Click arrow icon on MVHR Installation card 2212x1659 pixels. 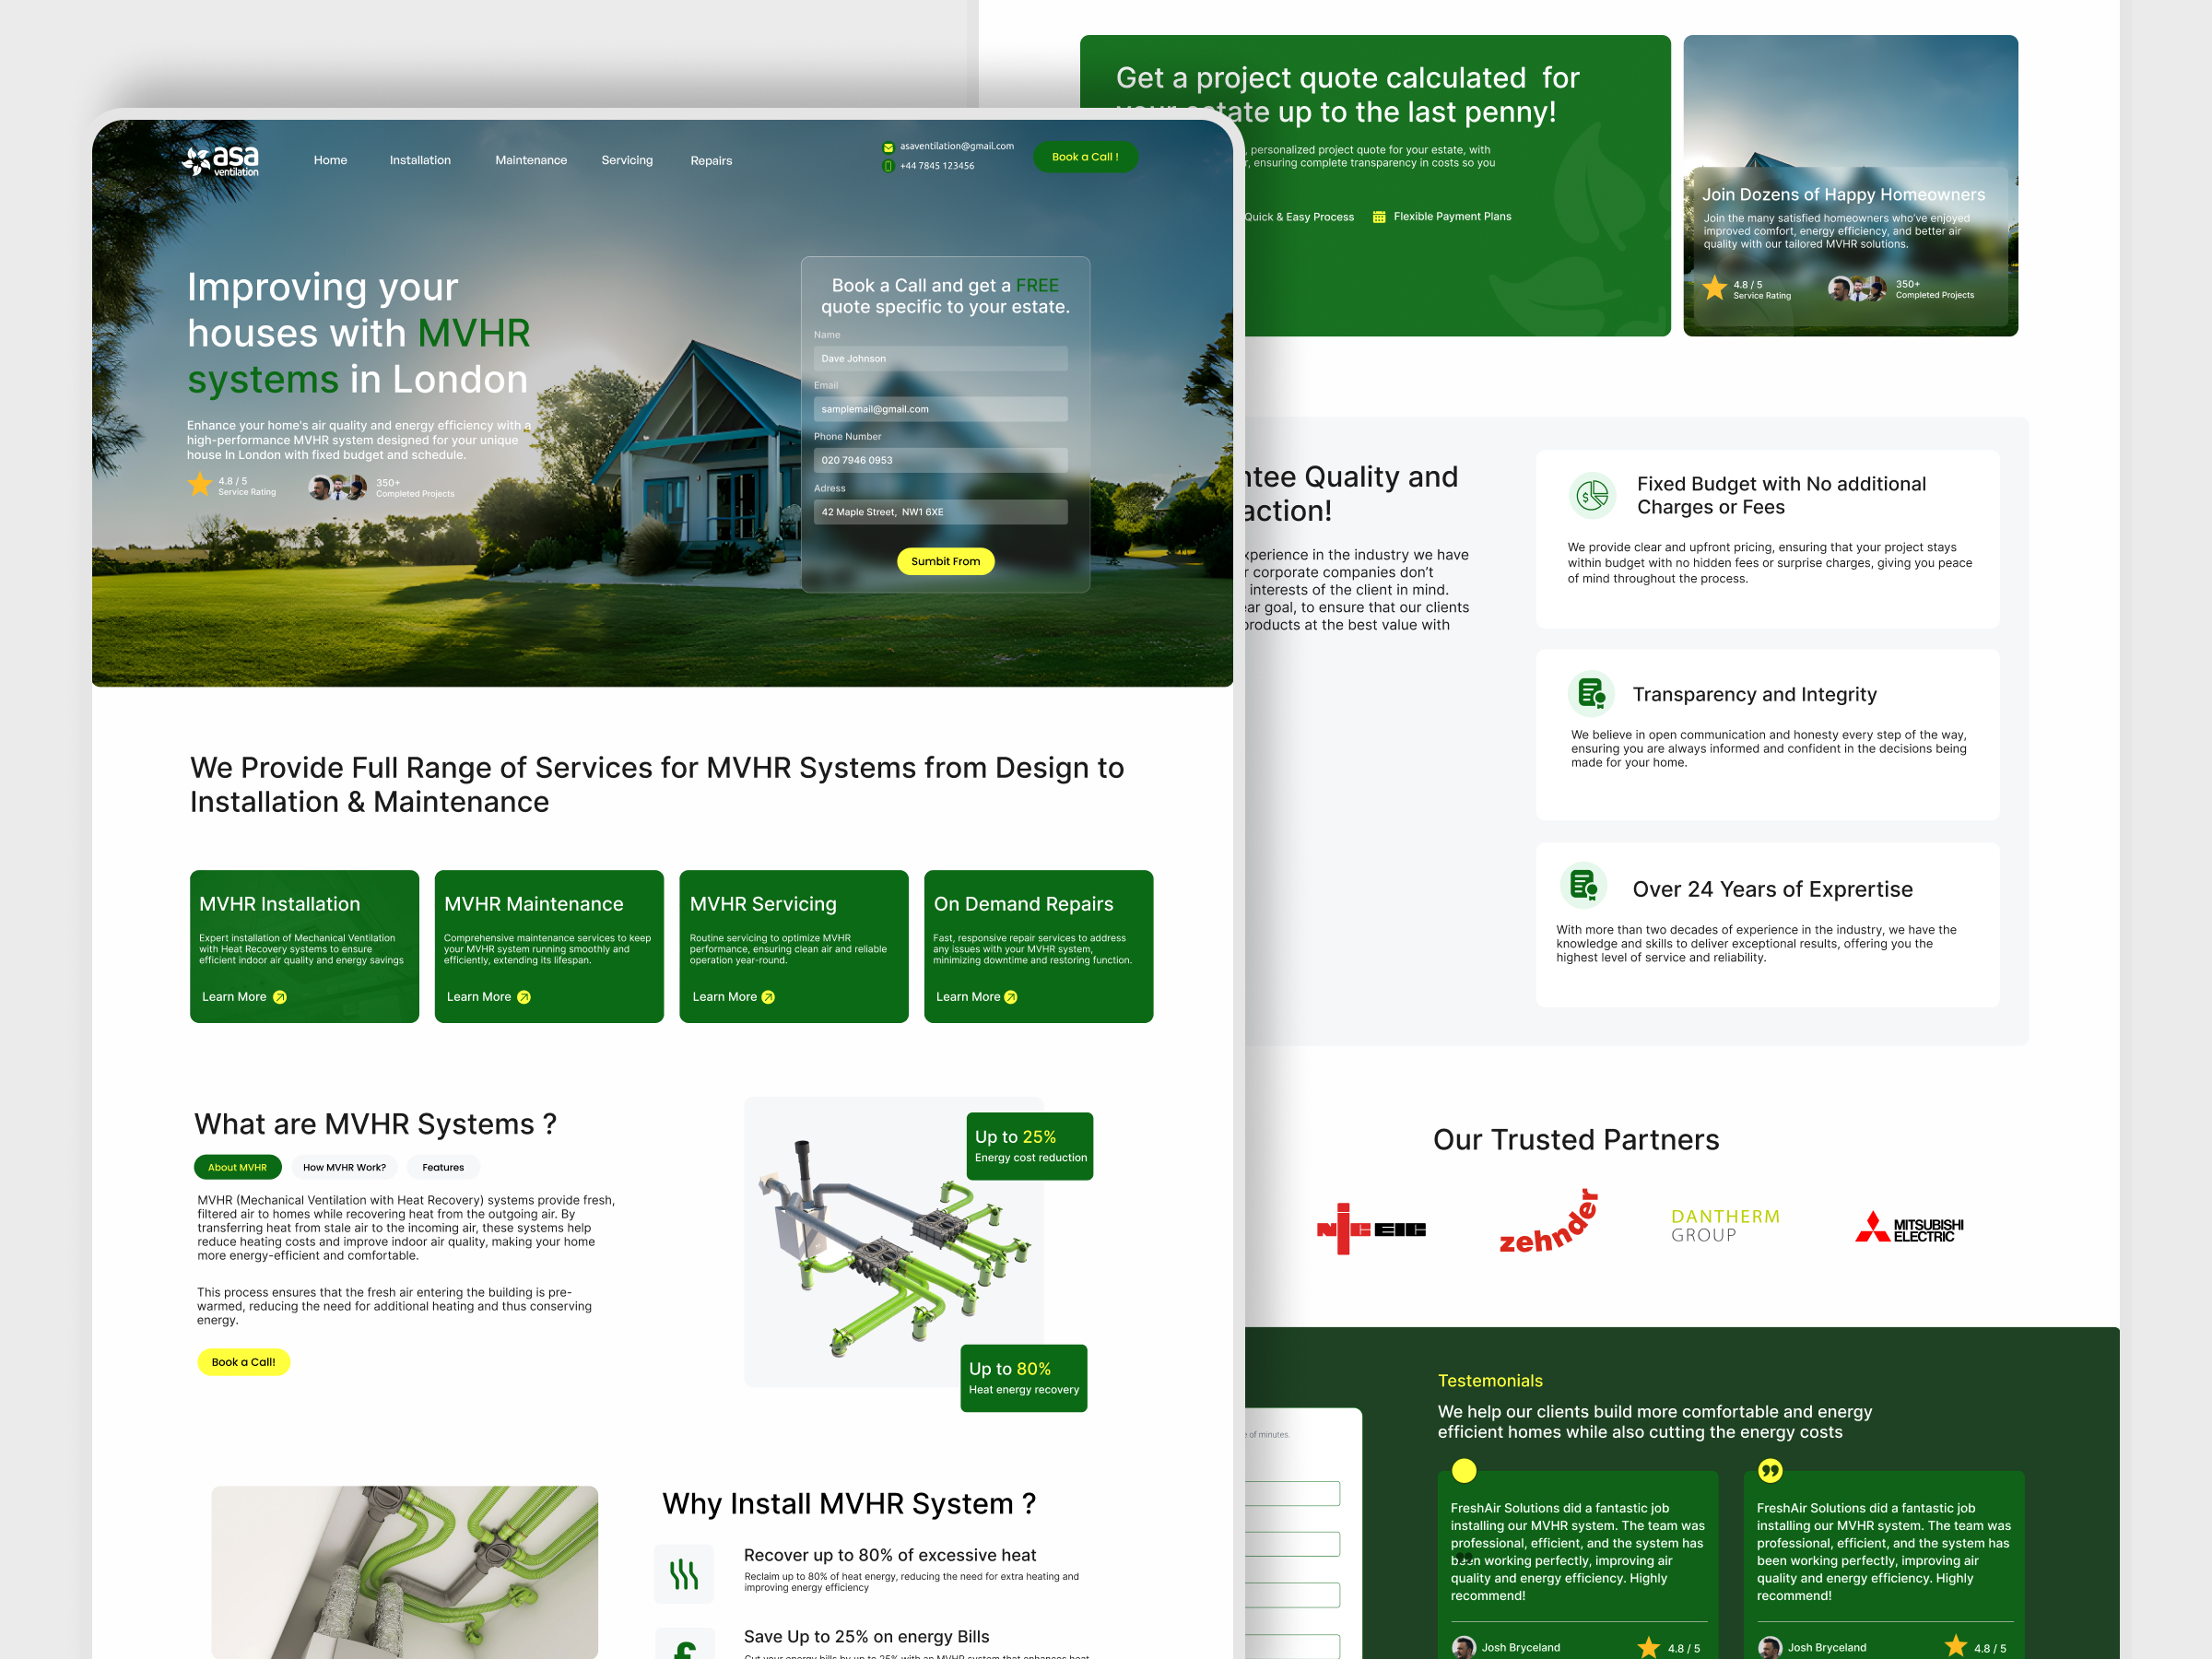[x=280, y=997]
